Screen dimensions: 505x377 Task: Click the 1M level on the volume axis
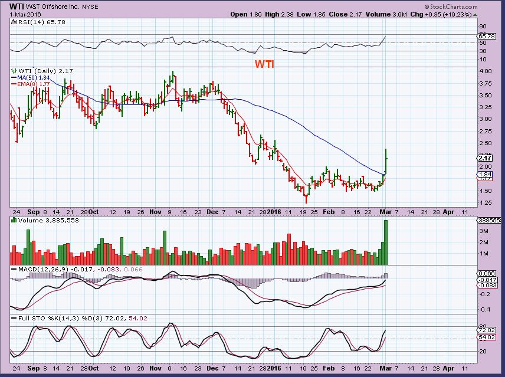pyautogui.click(x=484, y=254)
